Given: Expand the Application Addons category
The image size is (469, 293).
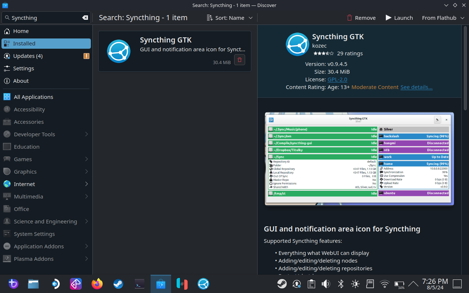Looking at the screenshot, I should point(86,246).
